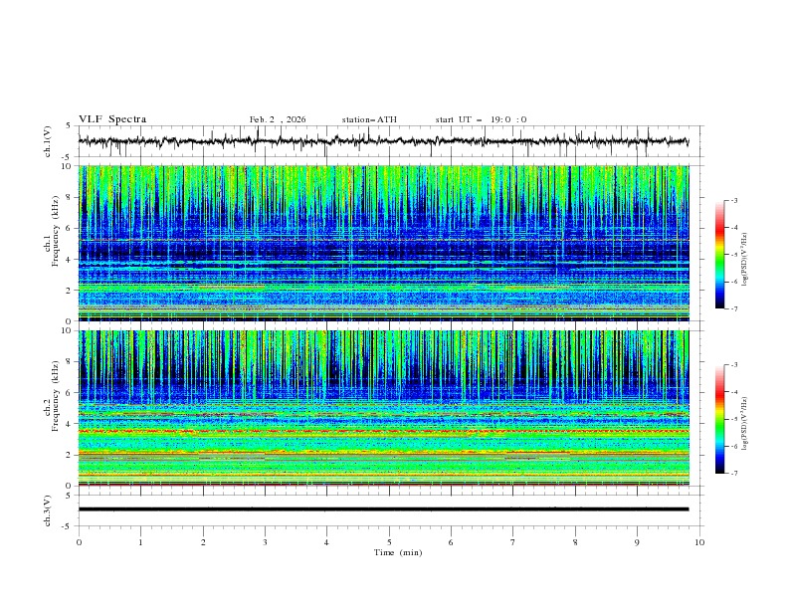Click the "5" tick on ch.1(V) axis
This screenshot has height=609, width=788.
(x=71, y=126)
